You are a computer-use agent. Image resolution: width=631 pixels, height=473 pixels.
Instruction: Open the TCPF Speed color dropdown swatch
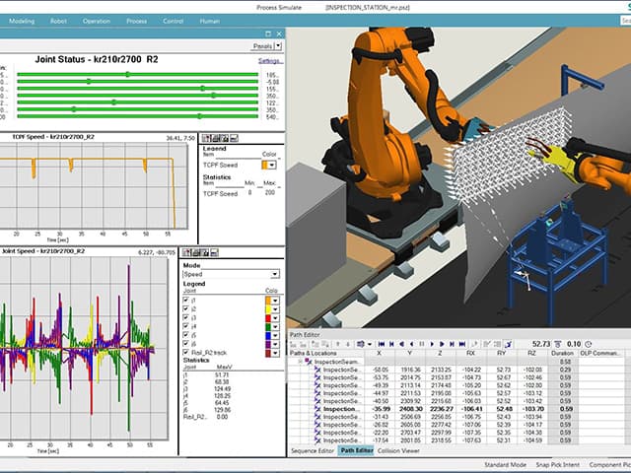coord(268,165)
